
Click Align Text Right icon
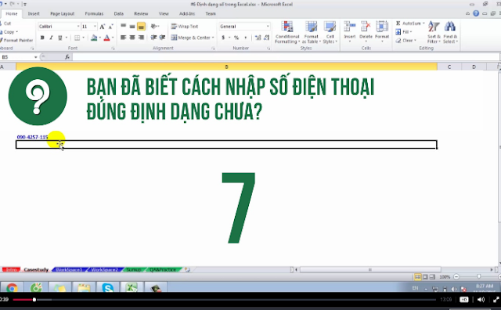(x=141, y=38)
